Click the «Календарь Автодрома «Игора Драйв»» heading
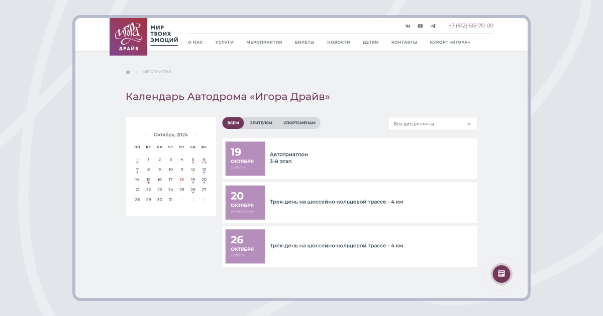The width and height of the screenshot is (603, 316). coord(228,96)
